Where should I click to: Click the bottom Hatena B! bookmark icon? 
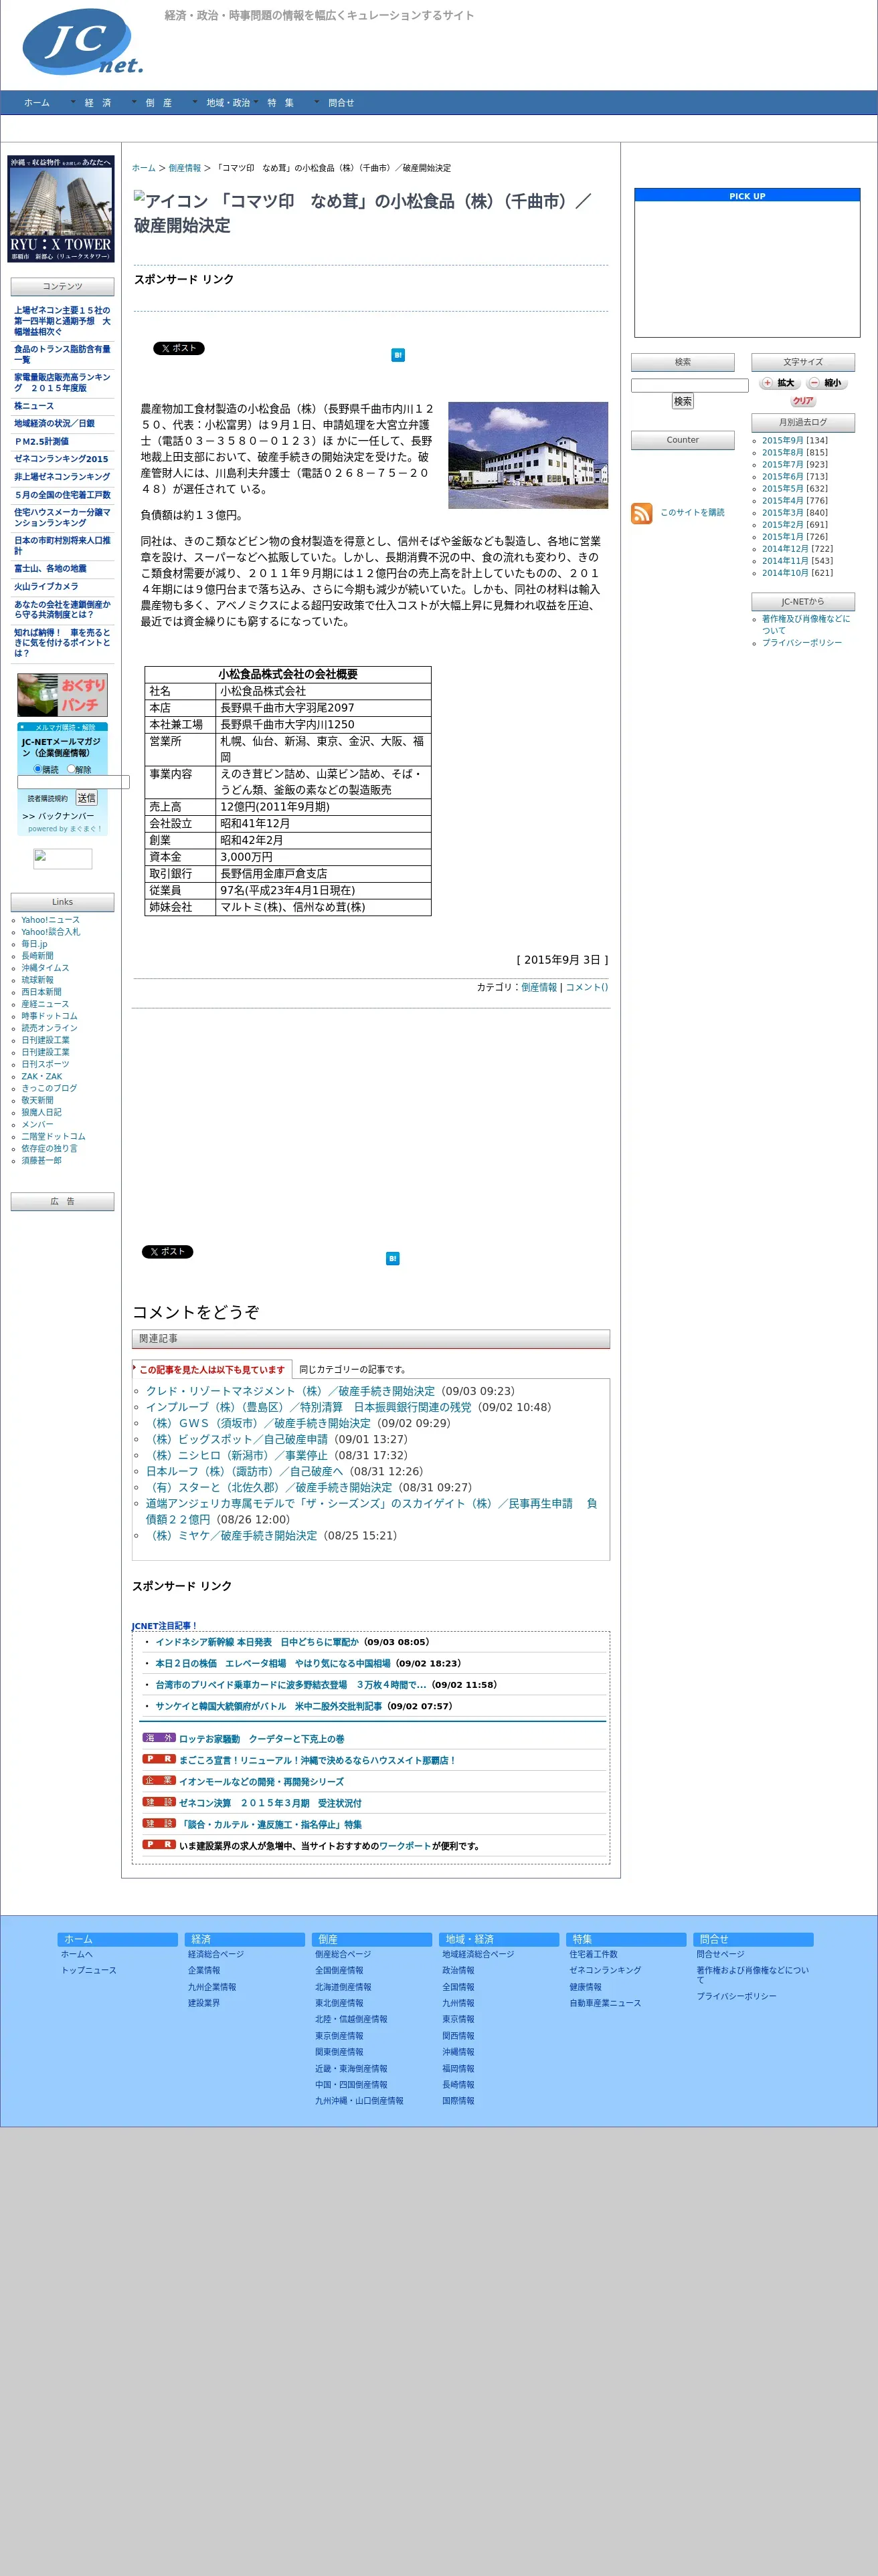[392, 1258]
